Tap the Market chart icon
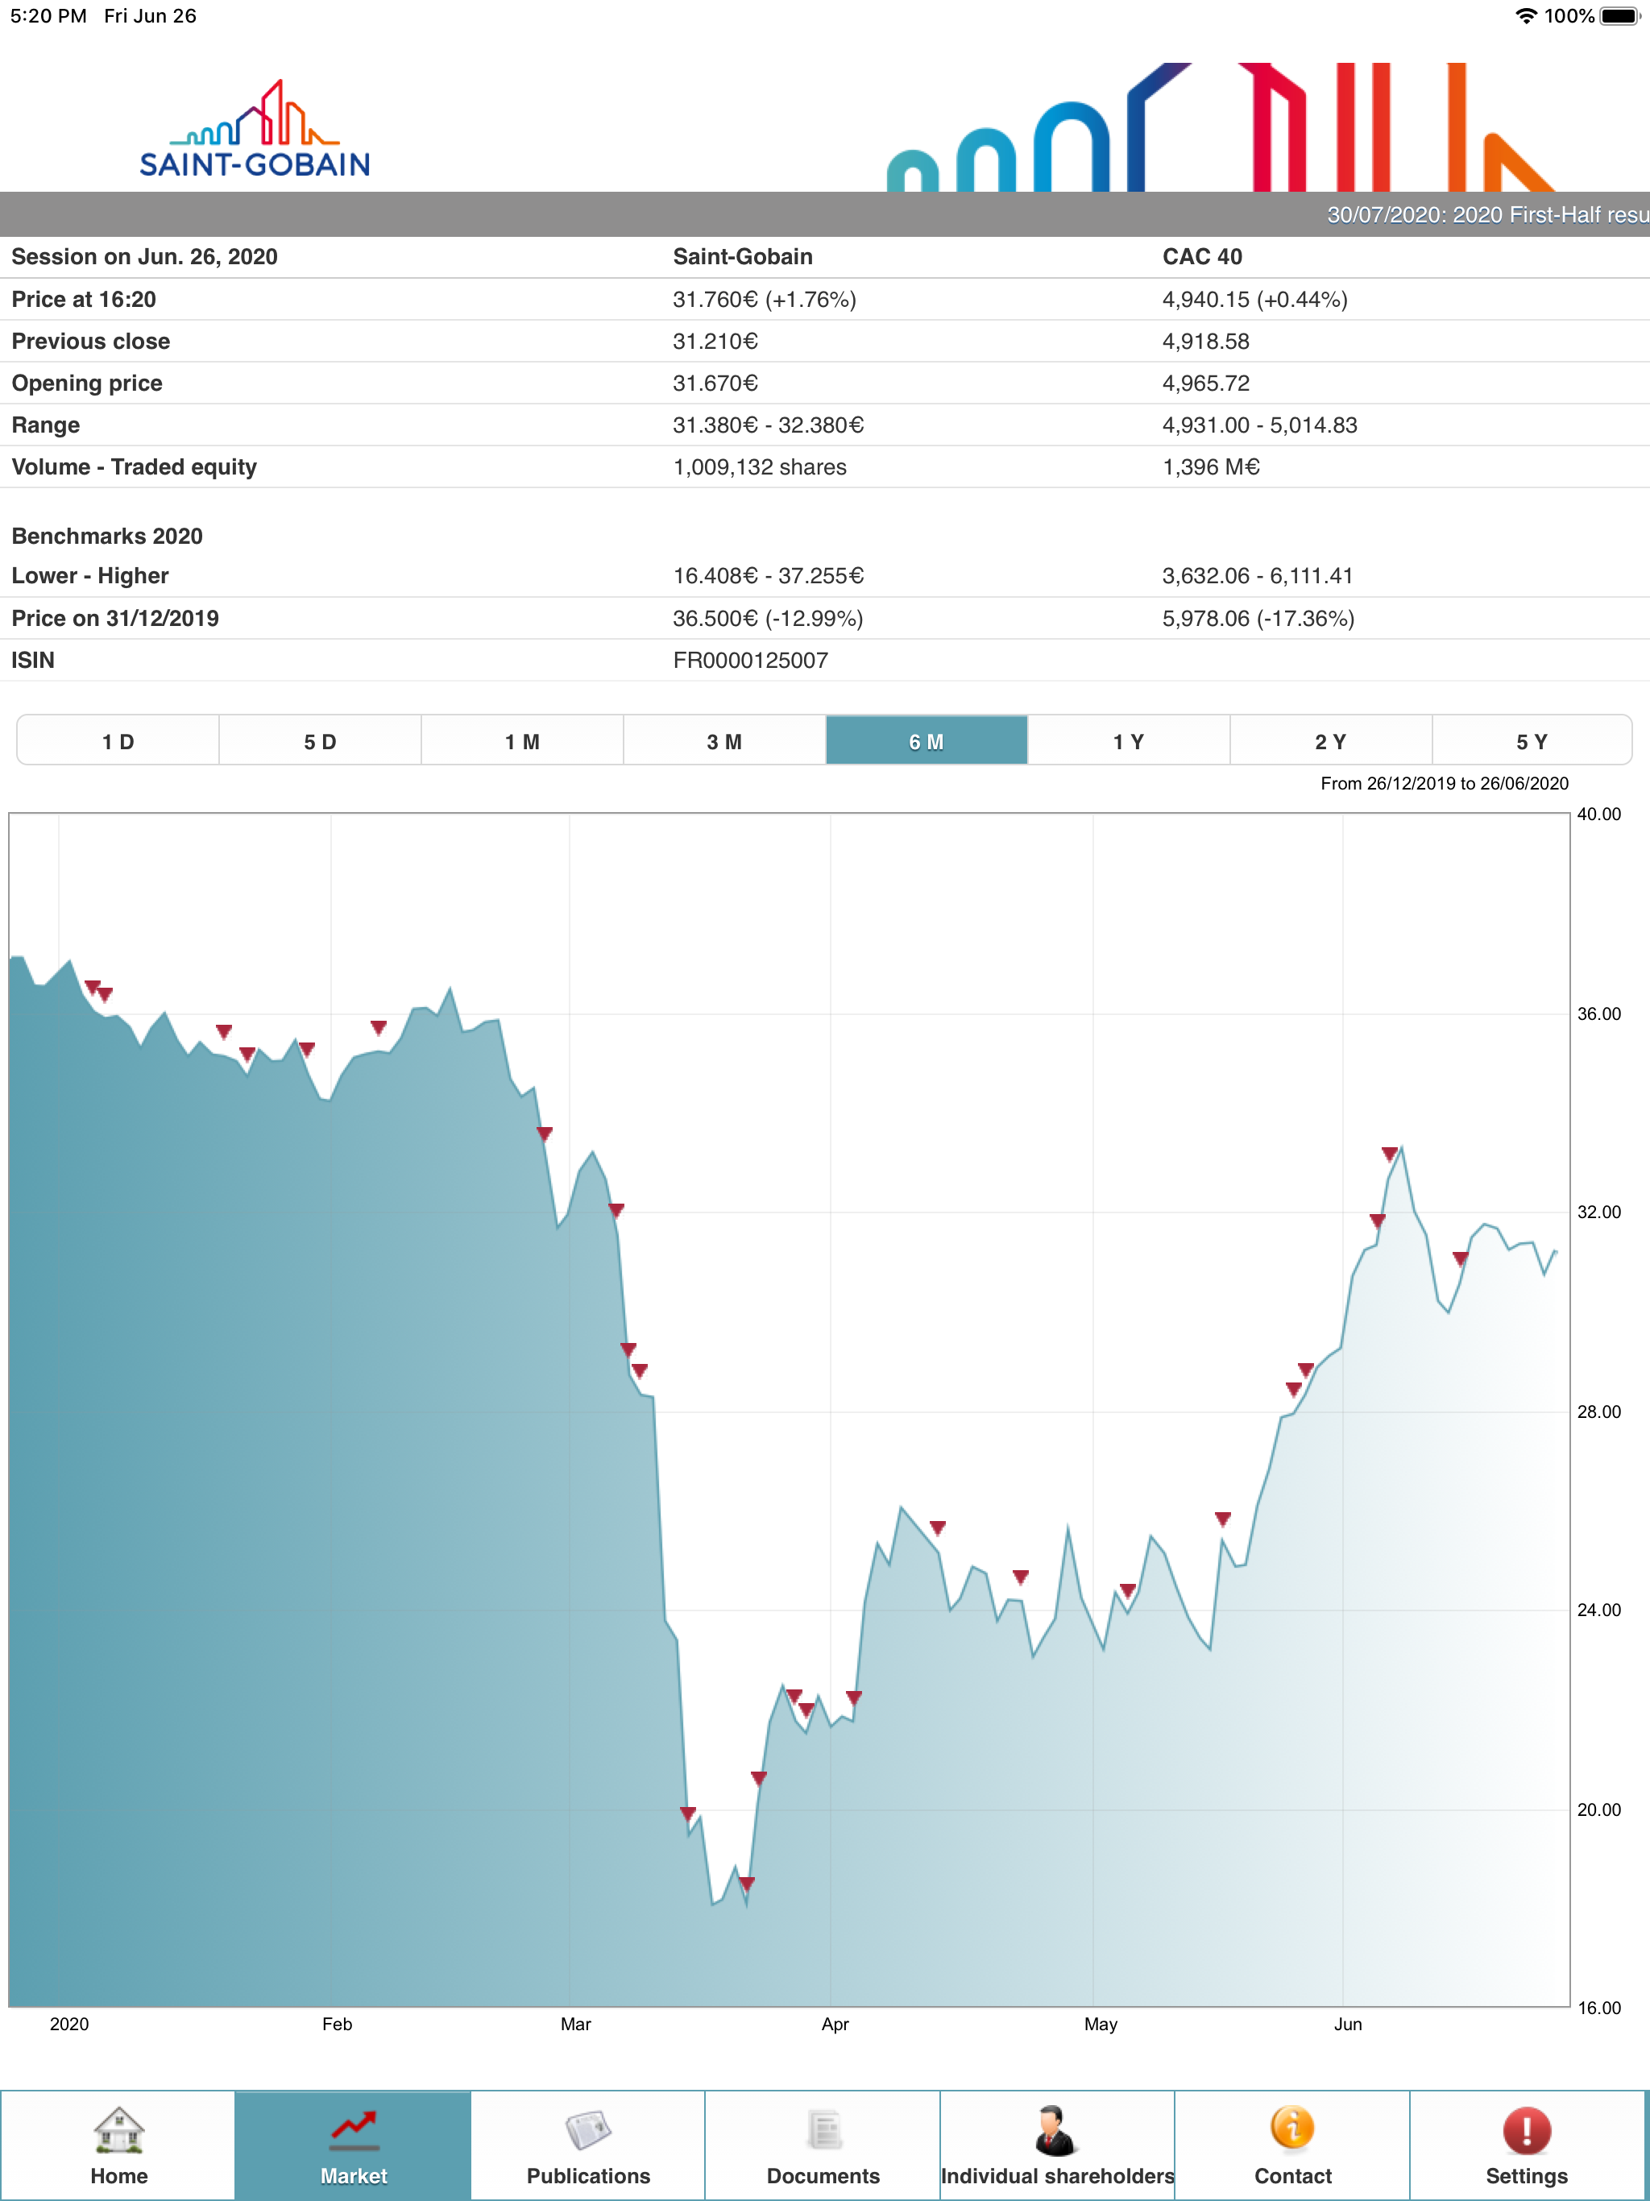 (354, 2129)
